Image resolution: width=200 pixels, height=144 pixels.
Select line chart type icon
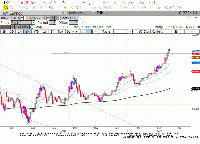[x=83, y=32]
